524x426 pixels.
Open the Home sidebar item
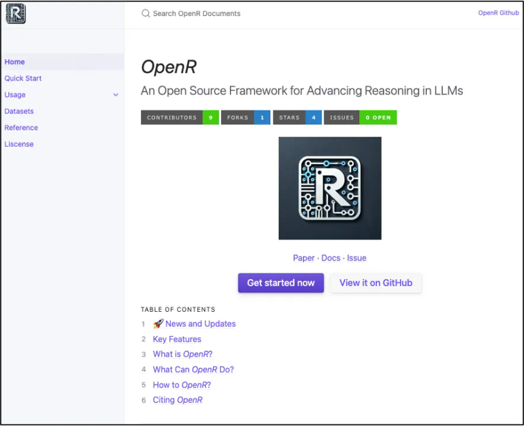click(x=15, y=62)
